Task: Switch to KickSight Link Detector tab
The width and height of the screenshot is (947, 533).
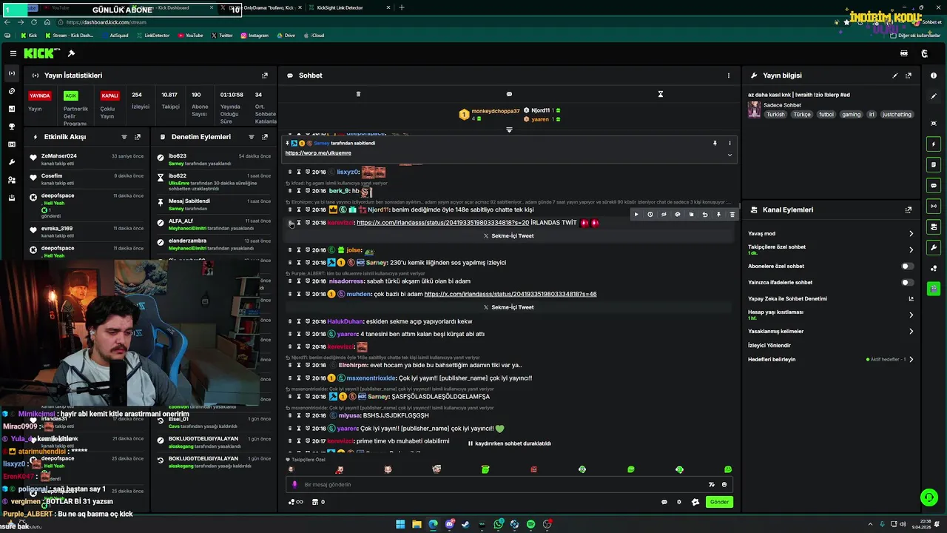Action: point(340,7)
